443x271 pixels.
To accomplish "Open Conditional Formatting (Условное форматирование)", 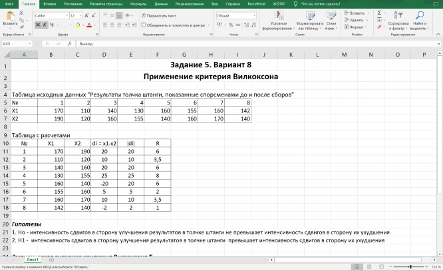I will pos(279,20).
